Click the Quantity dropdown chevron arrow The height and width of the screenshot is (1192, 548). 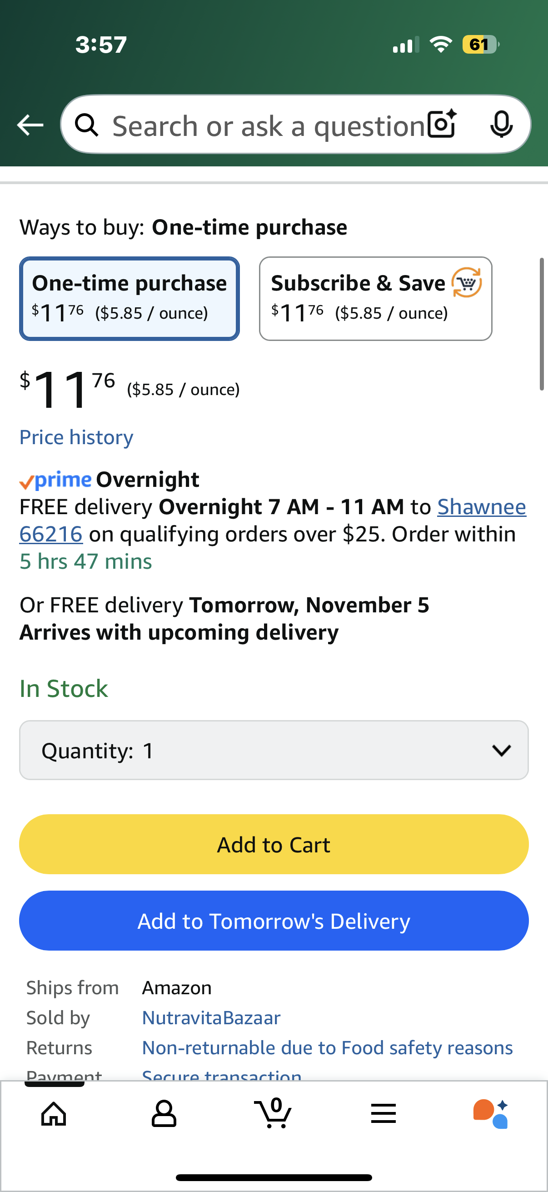[501, 750]
